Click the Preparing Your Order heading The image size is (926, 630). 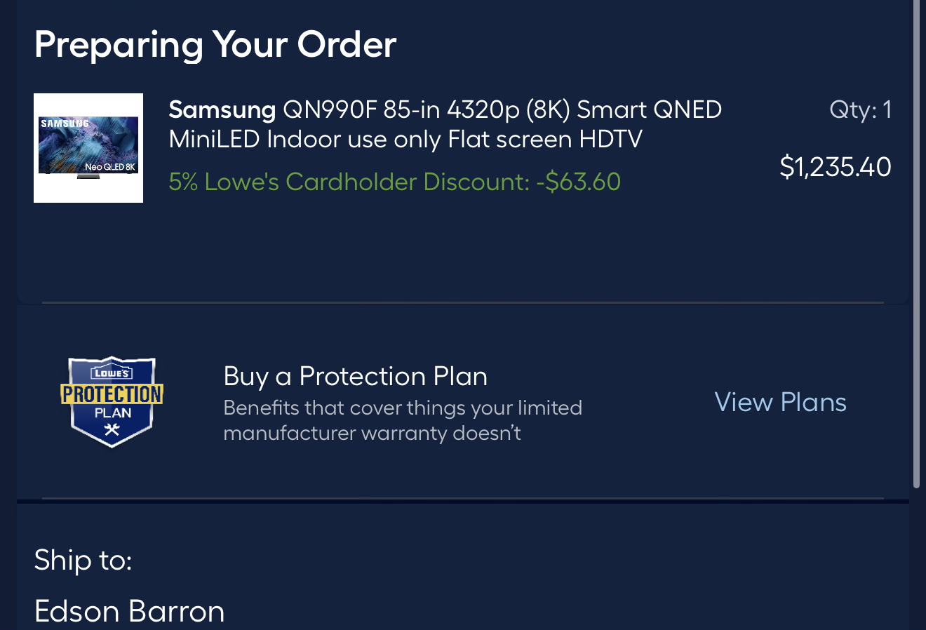pos(215,44)
